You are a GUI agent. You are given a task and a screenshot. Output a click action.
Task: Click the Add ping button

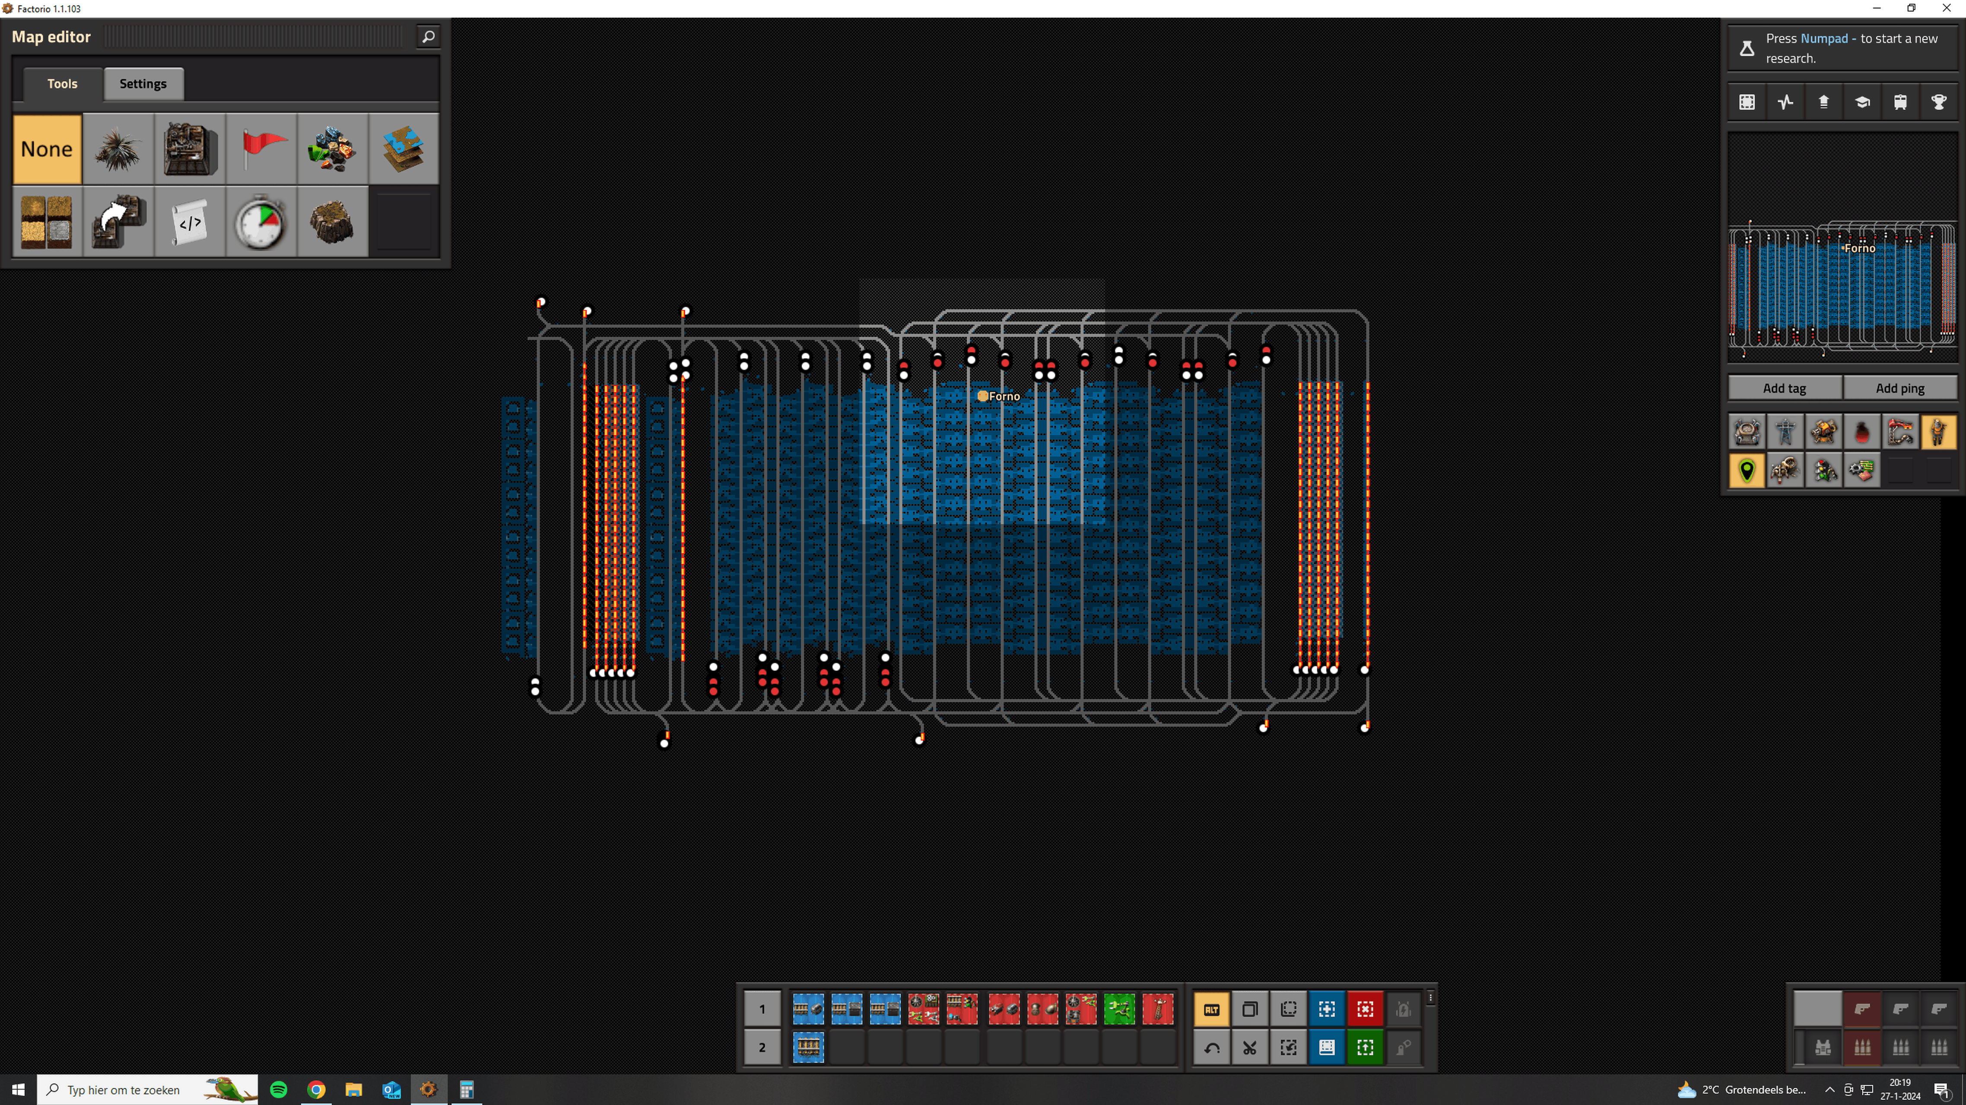pyautogui.click(x=1899, y=388)
